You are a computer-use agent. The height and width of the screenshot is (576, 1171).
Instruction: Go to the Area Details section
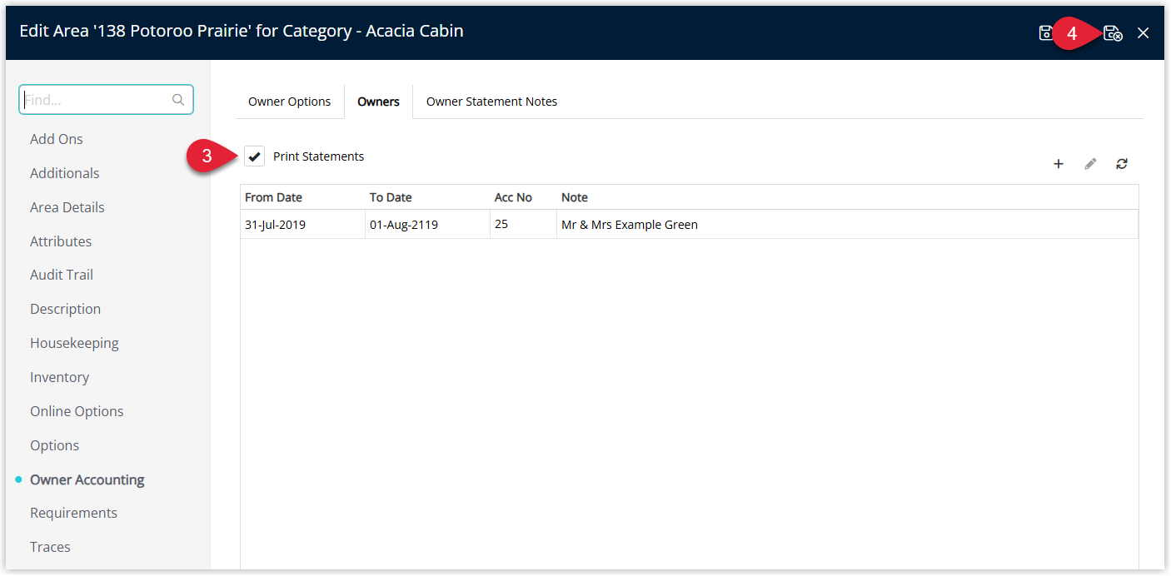tap(67, 207)
